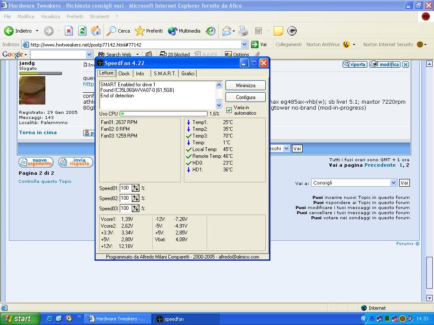Adjust Speed02 spinner arrows
This screenshot has height=325, width=434.
(x=135, y=198)
